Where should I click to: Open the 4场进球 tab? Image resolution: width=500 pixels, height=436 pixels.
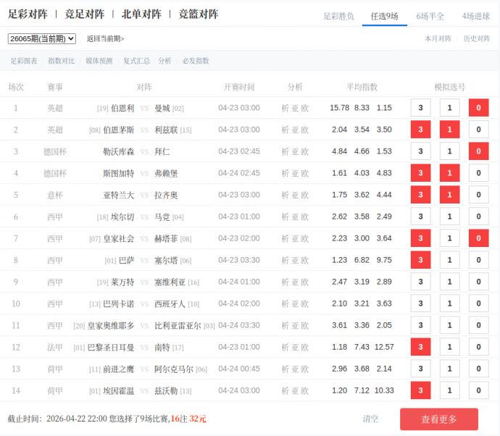tap(475, 16)
